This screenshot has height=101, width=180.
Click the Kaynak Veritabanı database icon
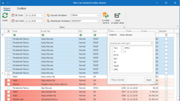click(48, 15)
